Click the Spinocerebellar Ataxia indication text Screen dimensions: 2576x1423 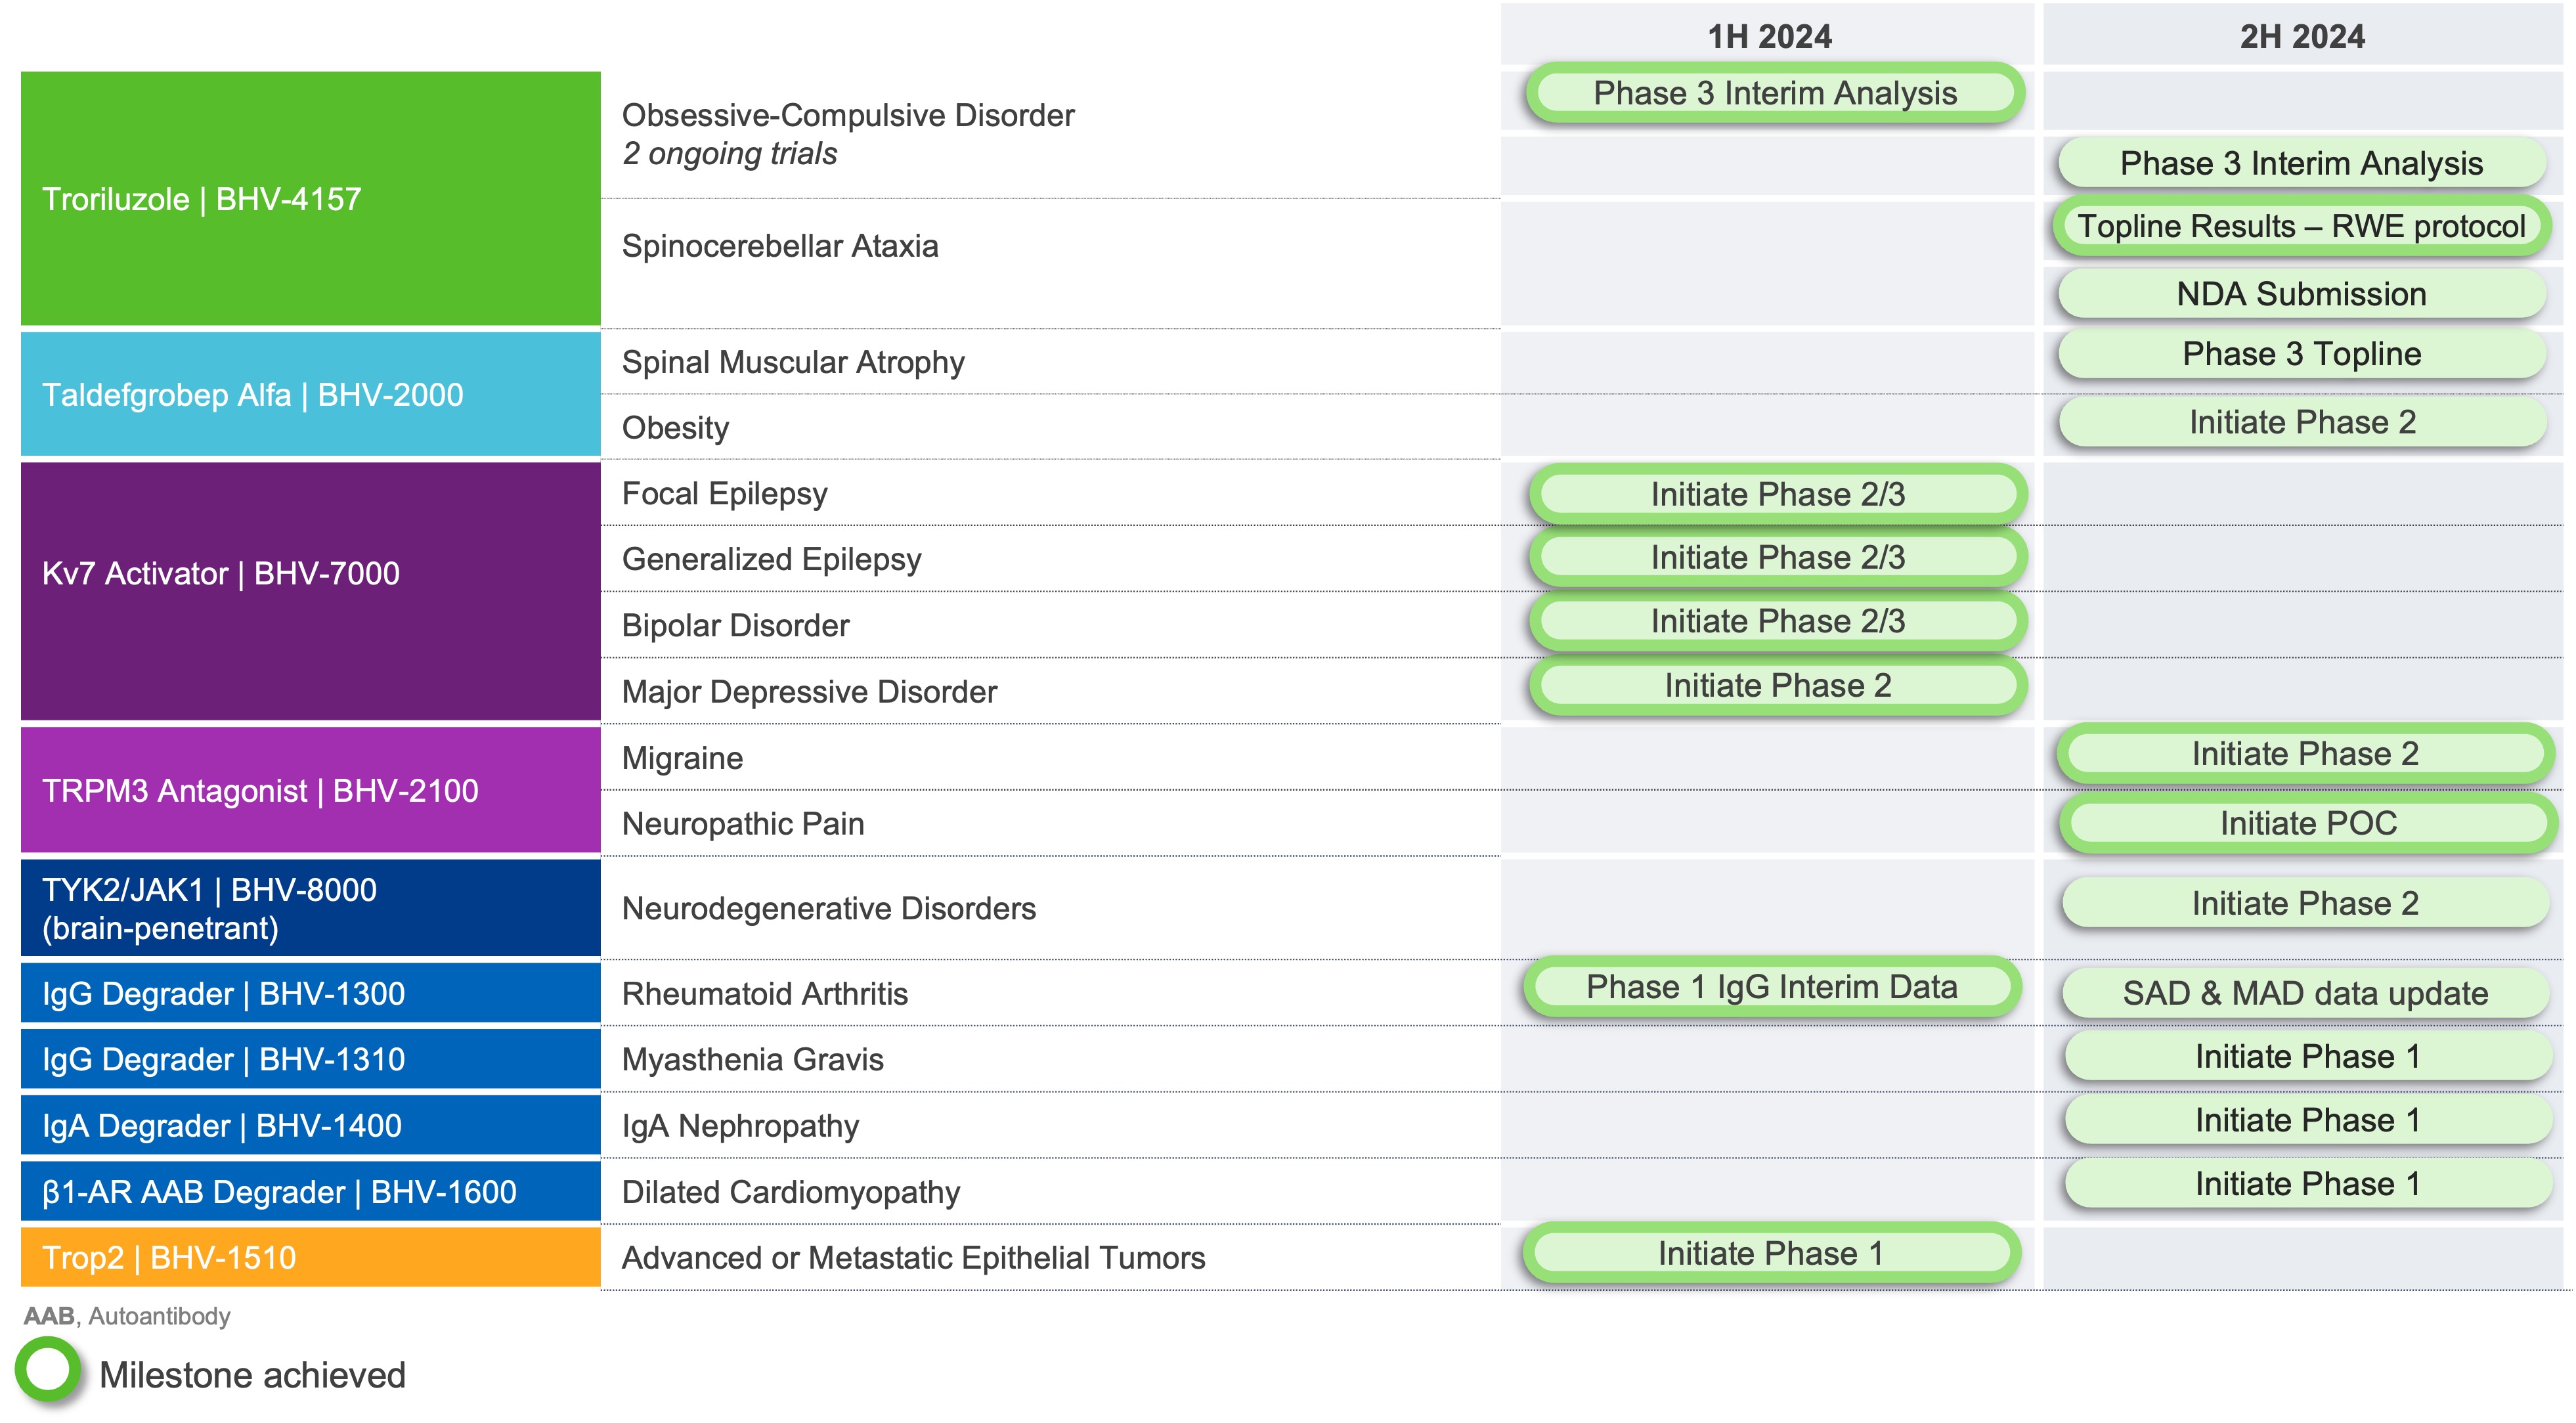coord(779,246)
